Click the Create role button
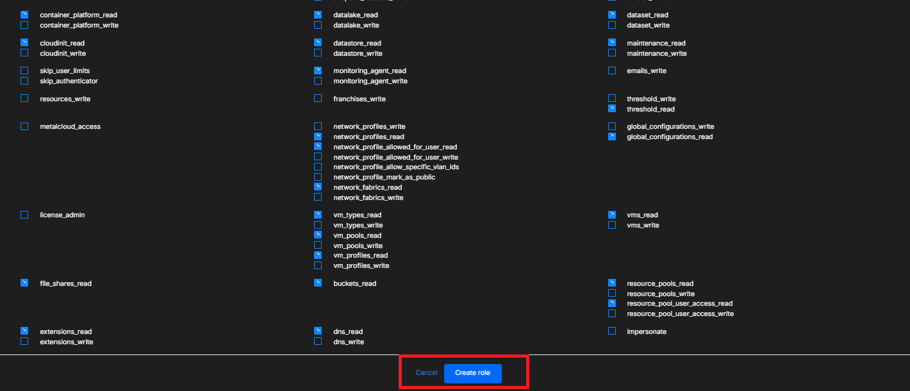This screenshot has width=910, height=391. (x=472, y=373)
